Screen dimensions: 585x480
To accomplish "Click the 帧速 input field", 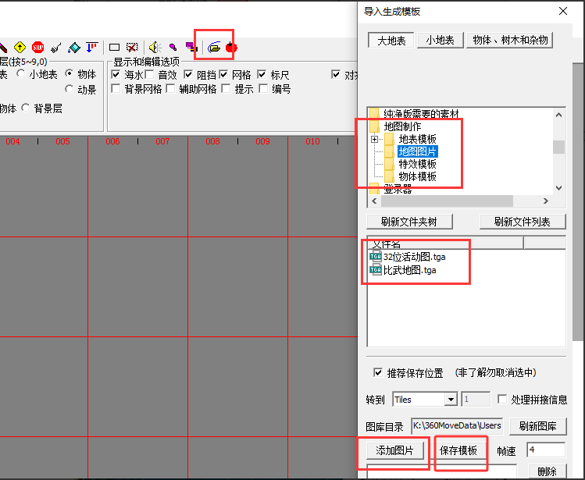I will click(546, 450).
